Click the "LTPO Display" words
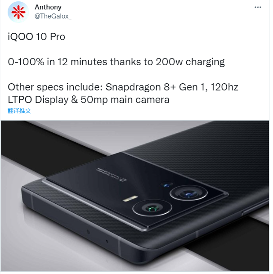This screenshot has width=273, height=274. point(38,100)
